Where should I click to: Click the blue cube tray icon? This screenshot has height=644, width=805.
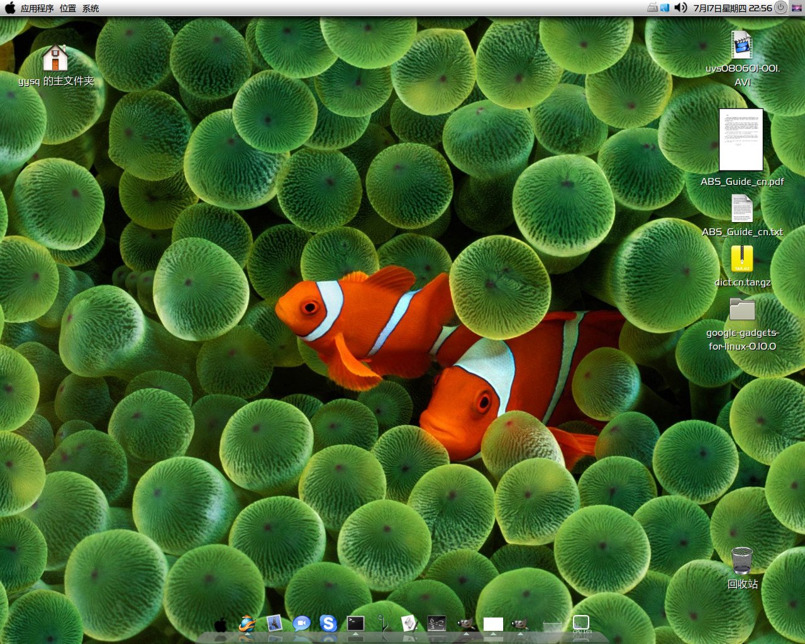(x=664, y=8)
